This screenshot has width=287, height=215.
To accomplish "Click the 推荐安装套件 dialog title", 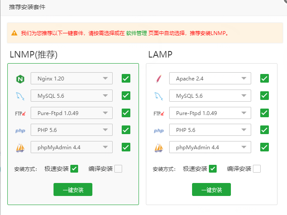I will pyautogui.click(x=27, y=7).
